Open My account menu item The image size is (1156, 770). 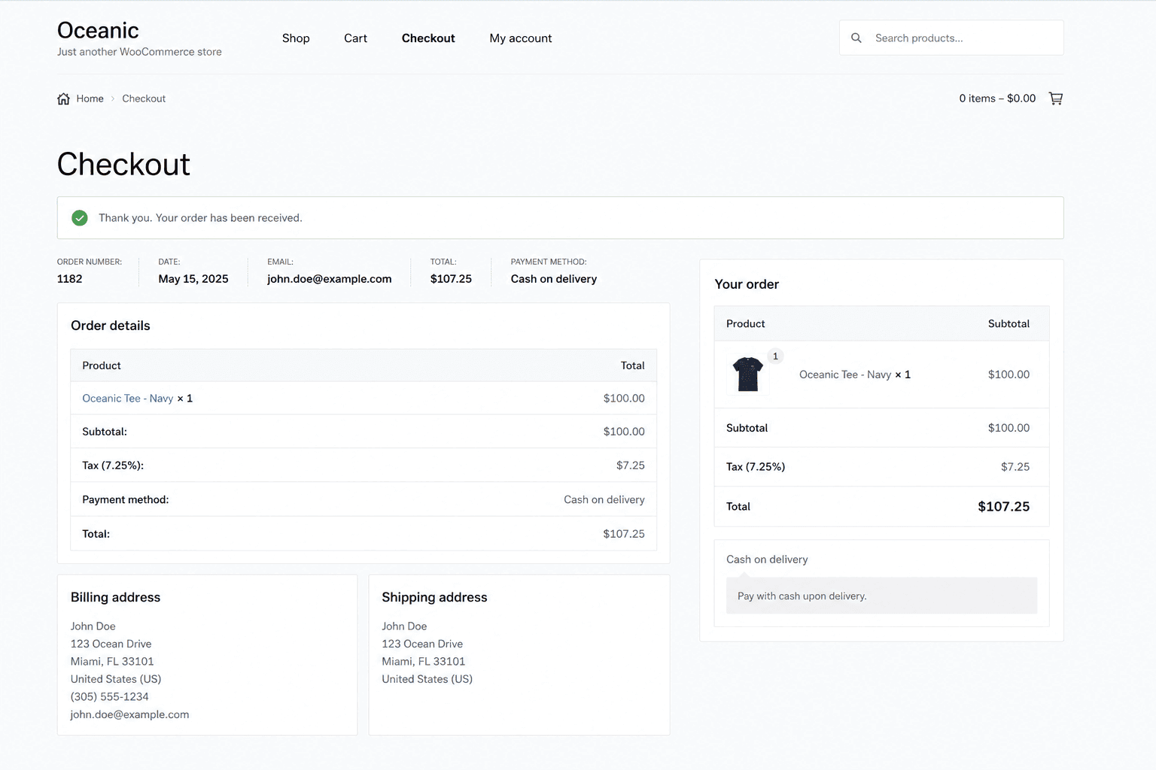tap(521, 38)
